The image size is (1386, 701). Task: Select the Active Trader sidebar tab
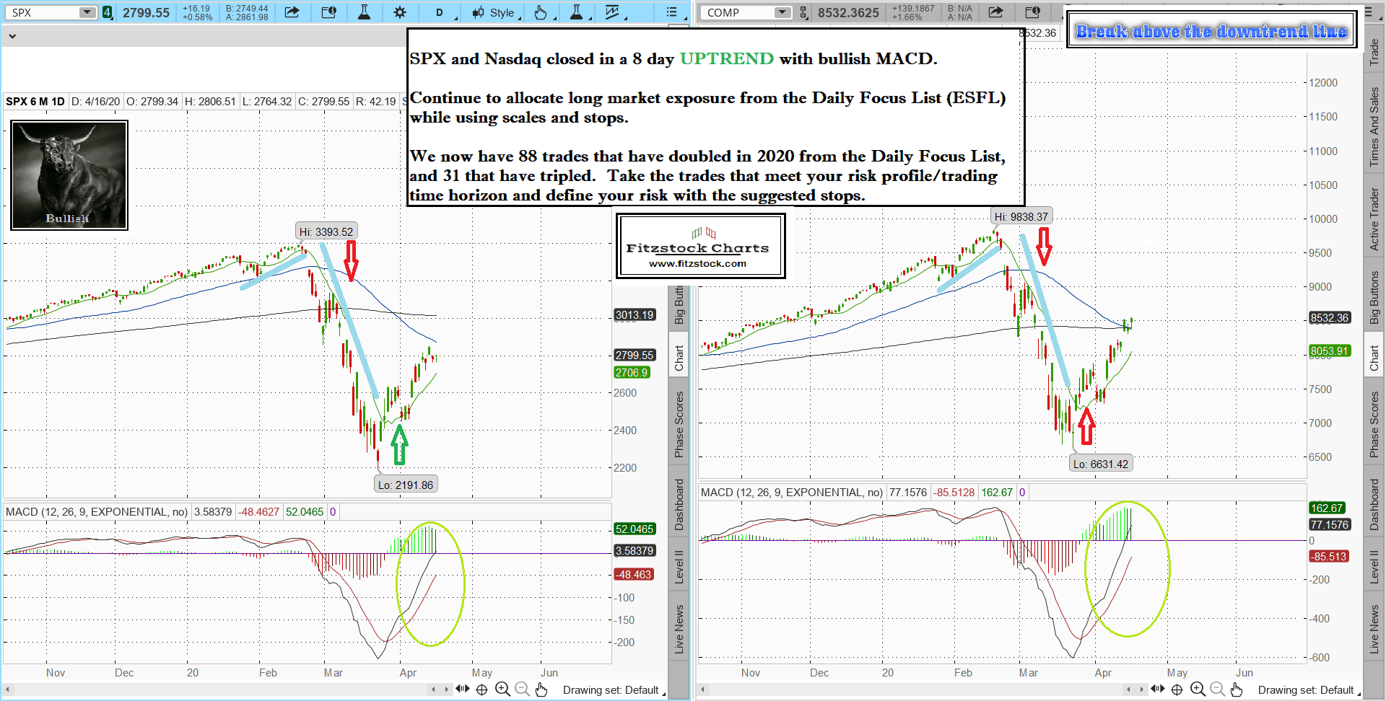[x=1374, y=219]
